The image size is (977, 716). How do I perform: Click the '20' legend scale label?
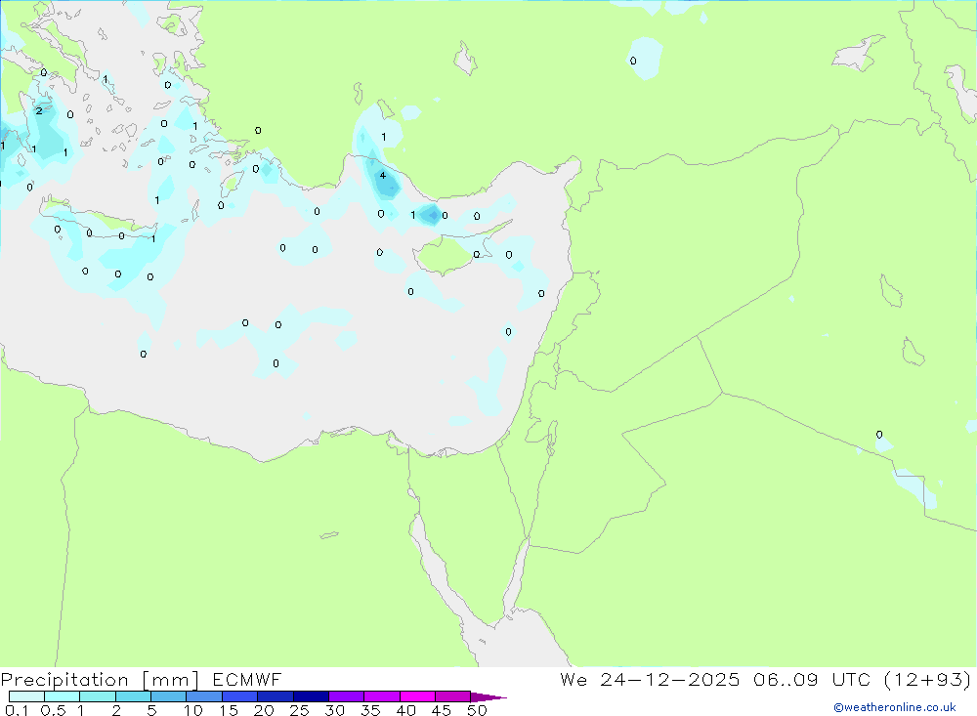click(x=264, y=710)
